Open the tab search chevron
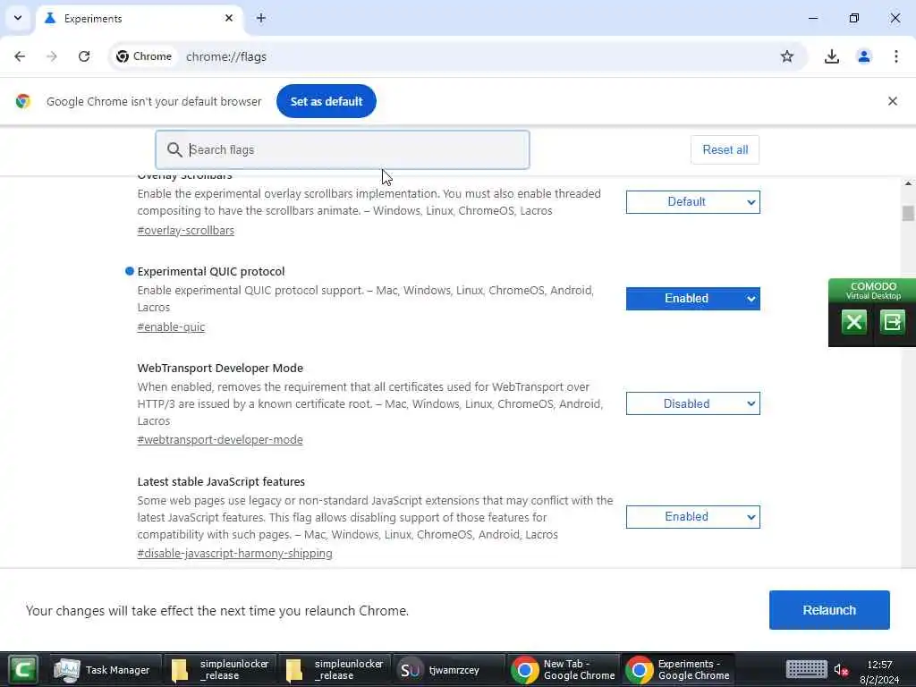The height and width of the screenshot is (687, 916). pos(18,18)
